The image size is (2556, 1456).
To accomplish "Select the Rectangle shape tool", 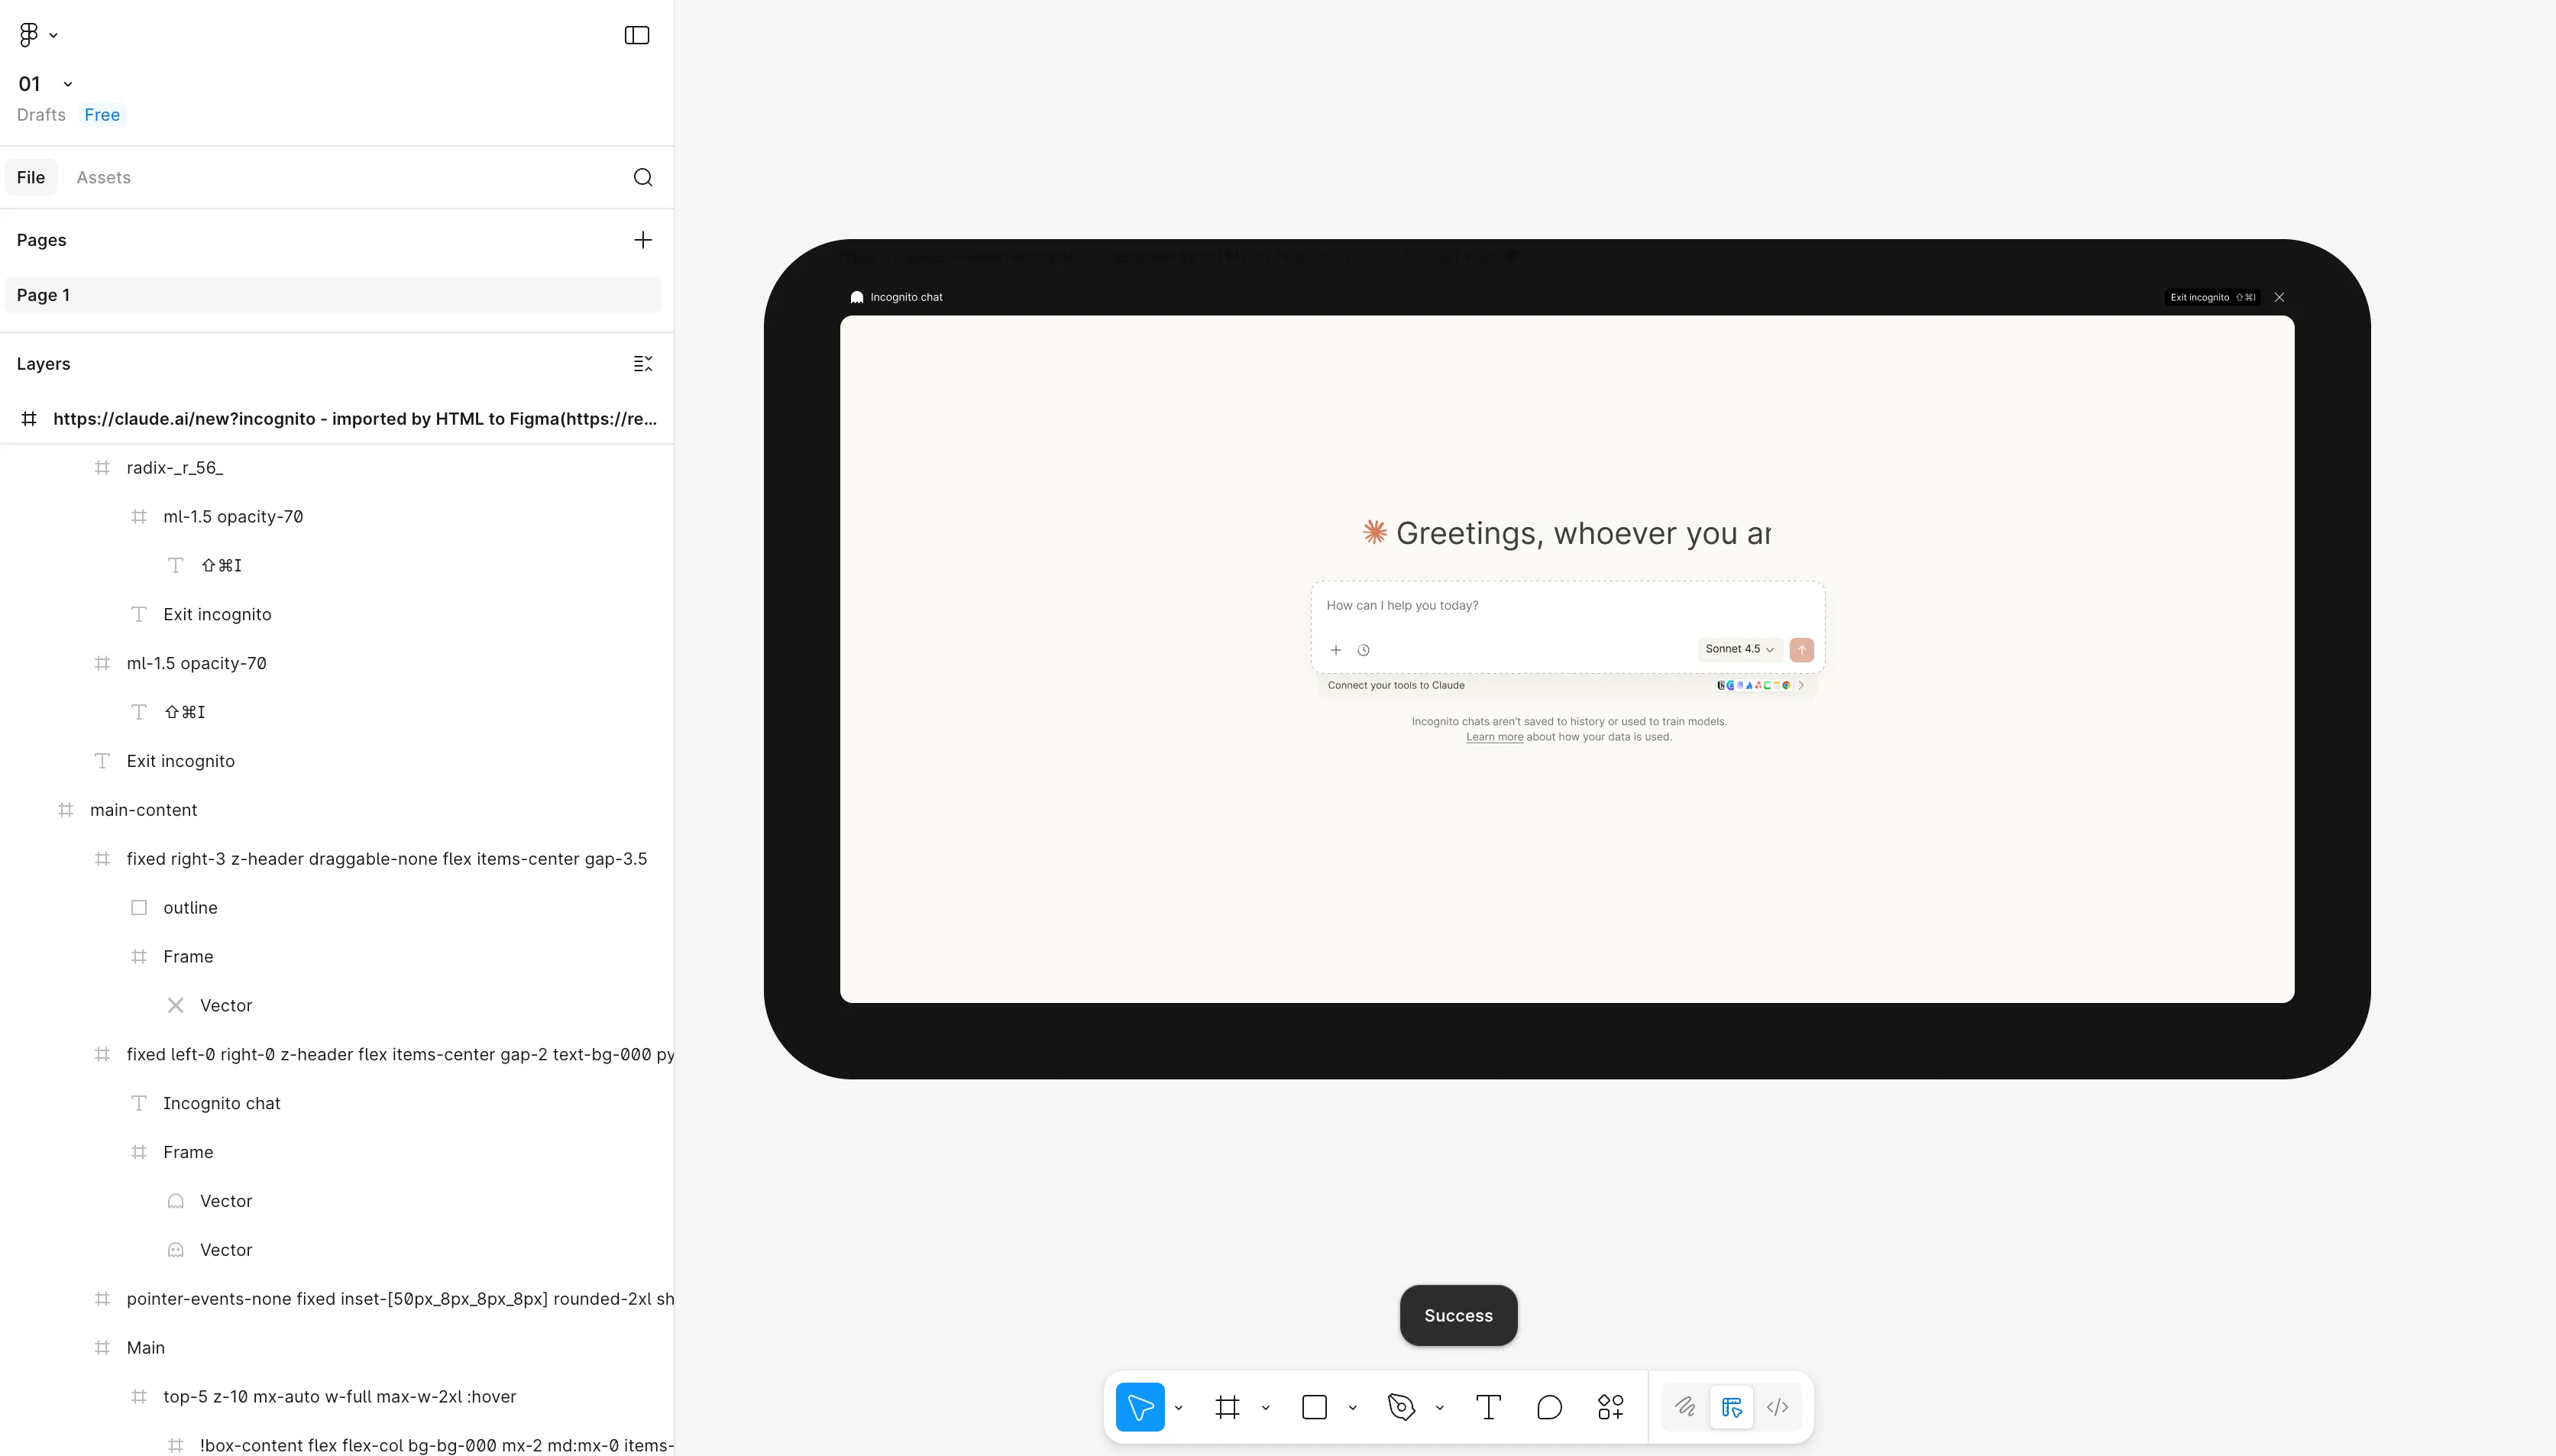I will pos(1314,1407).
